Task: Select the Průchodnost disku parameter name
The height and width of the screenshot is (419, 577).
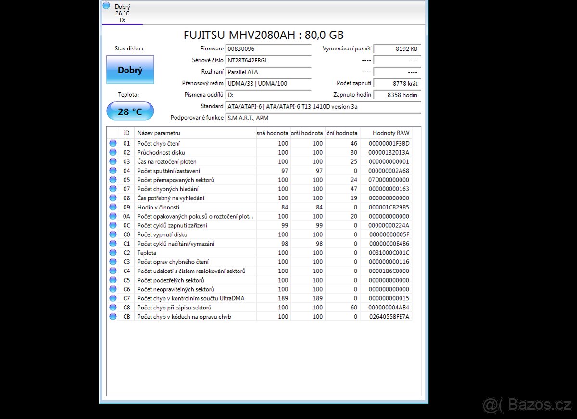Action: [161, 153]
